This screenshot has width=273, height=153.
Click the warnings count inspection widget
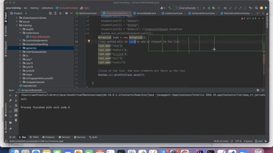[x=248, y=18]
